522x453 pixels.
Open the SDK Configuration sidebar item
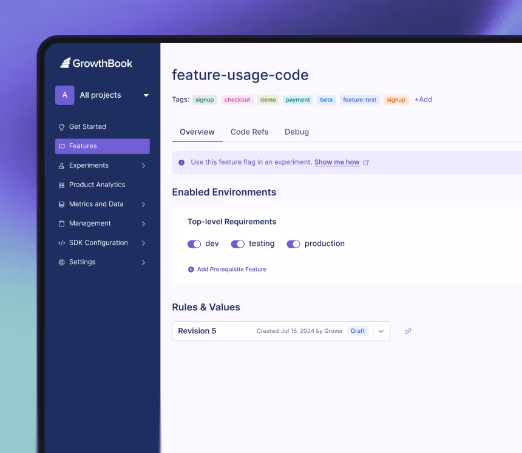tap(103, 243)
